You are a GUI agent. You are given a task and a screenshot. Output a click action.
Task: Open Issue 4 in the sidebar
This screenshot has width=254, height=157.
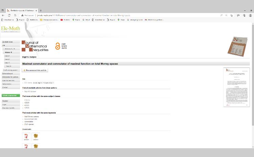click(x=8, y=66)
